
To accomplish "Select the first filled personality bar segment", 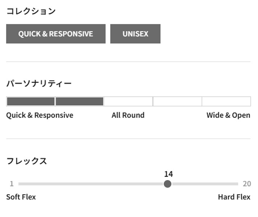I will point(31,101).
